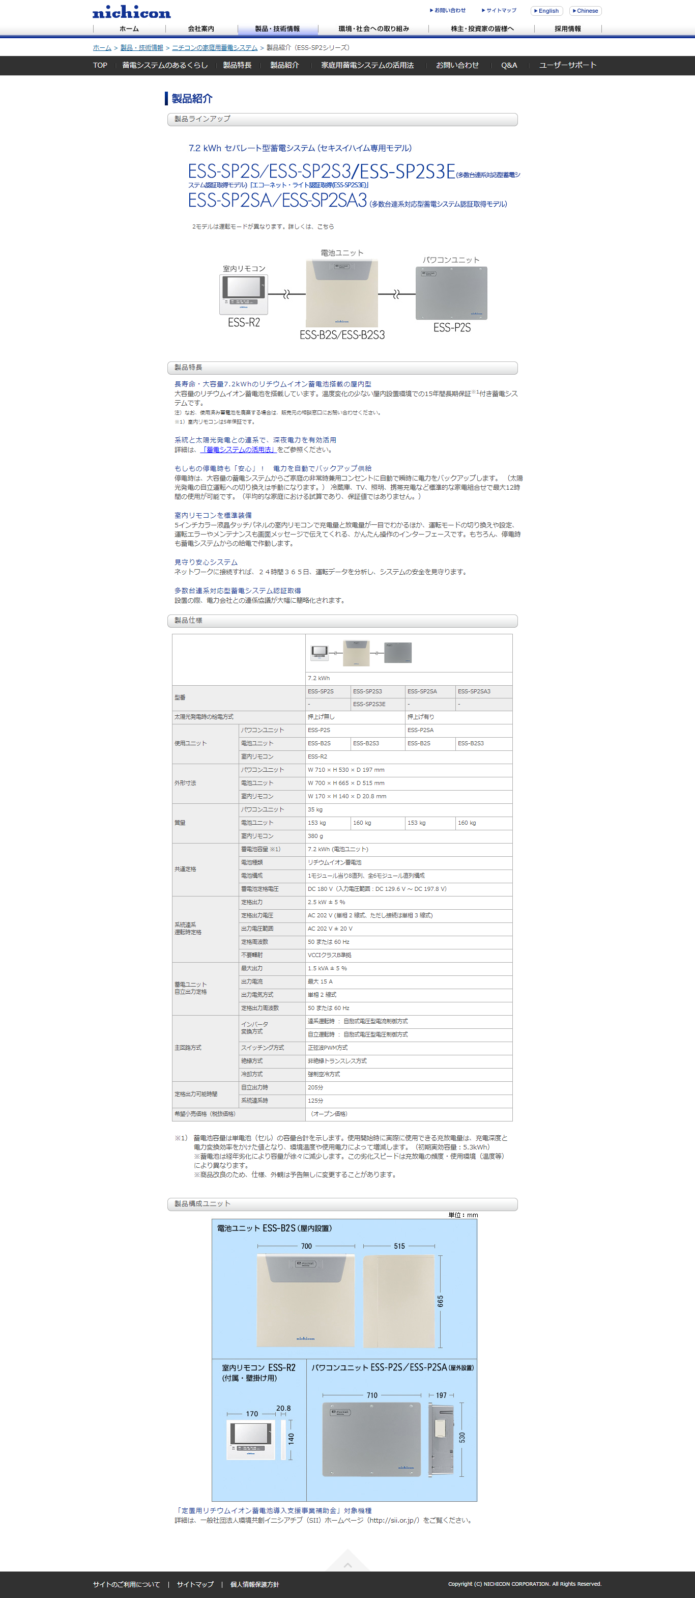Click the 室内リモコン ESS-R2 product image
This screenshot has width=695, height=1598.
[244, 295]
